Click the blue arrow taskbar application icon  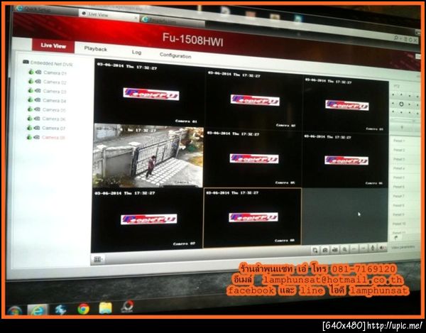61,310
